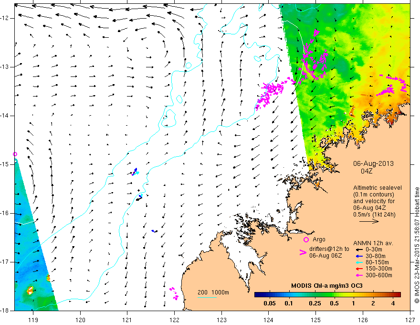Click the '300-600m' depth label
Viewport: 420px width, 325px height.
(x=379, y=275)
